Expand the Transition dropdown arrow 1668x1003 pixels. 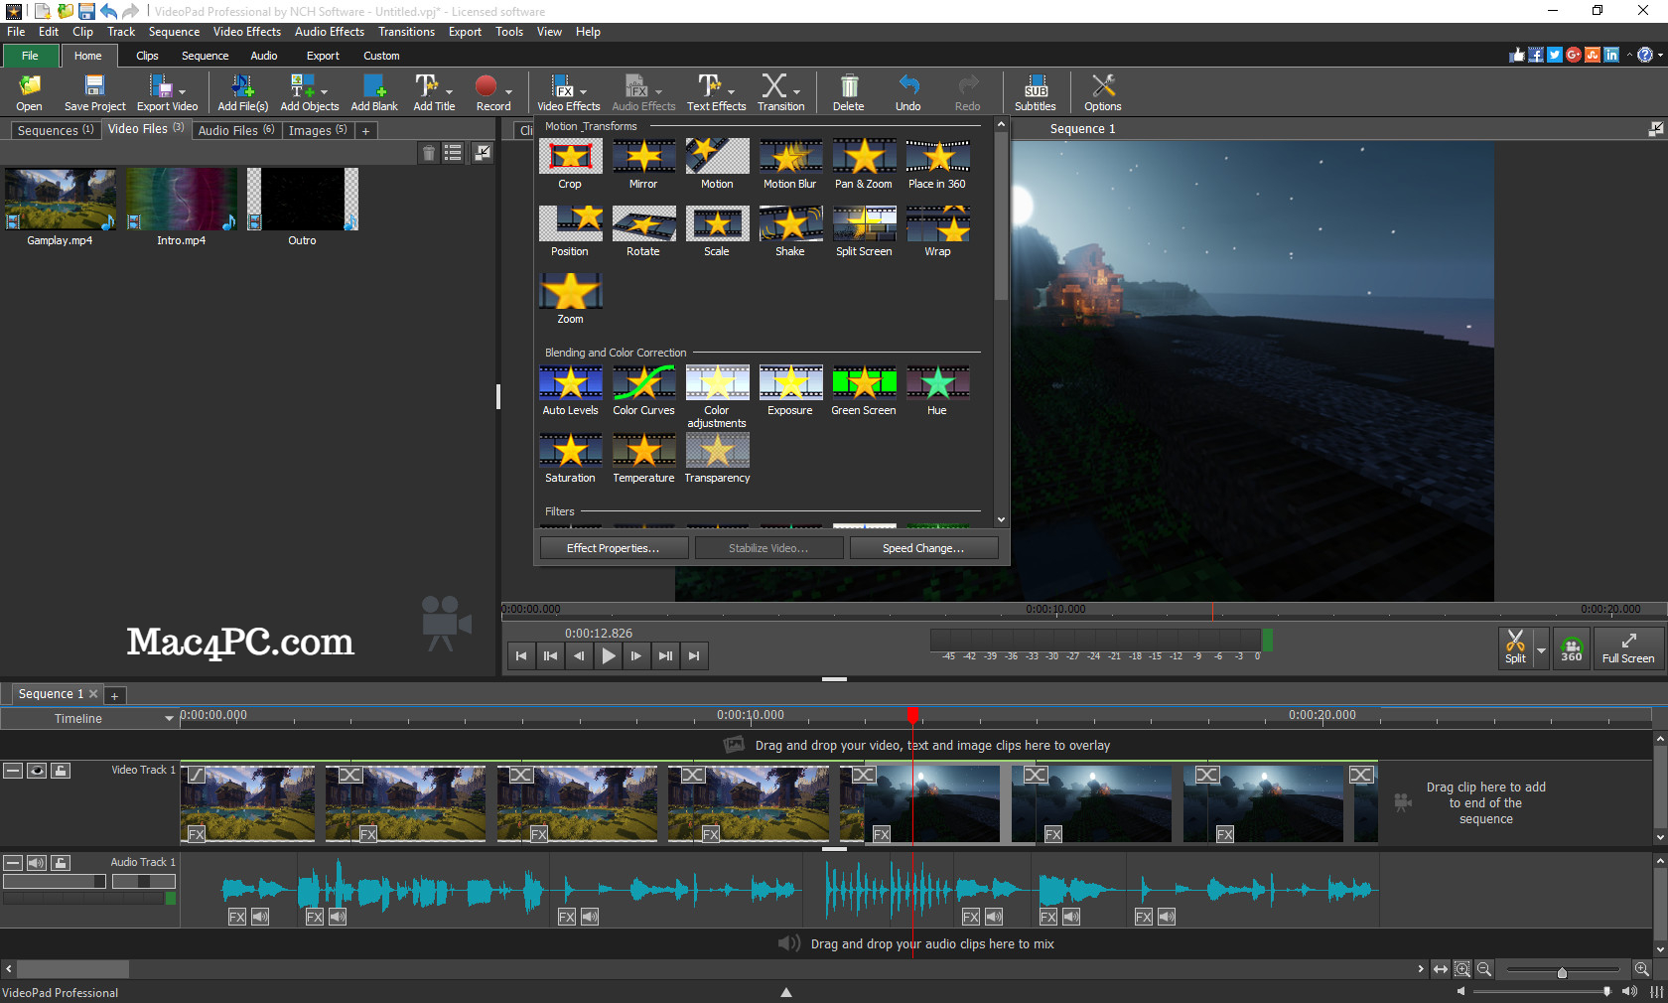click(796, 91)
